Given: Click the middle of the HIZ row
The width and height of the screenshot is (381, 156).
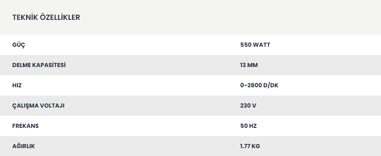Looking at the screenshot, I should (190, 85).
